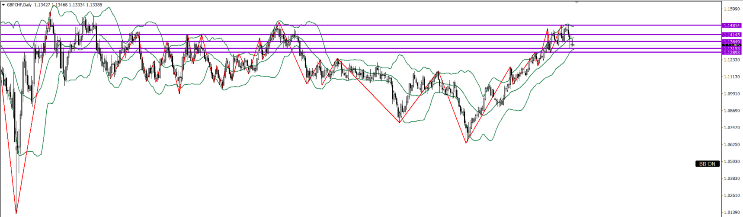Viewport: 743px width, 217px height.
Task: Click the 1.05030 price scale value
Action: pyautogui.click(x=731, y=162)
